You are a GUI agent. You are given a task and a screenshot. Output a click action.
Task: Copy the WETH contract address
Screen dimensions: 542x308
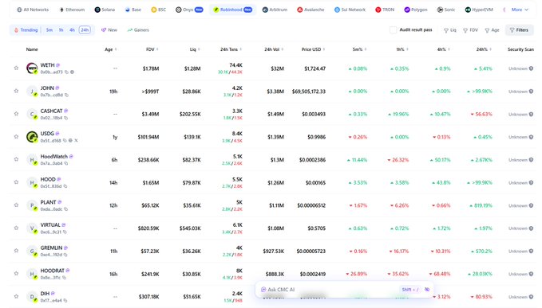tap(67, 72)
